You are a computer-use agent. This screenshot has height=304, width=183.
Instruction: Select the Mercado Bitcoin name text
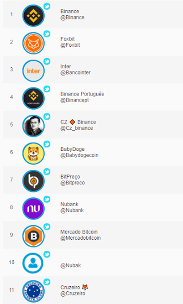79,232
